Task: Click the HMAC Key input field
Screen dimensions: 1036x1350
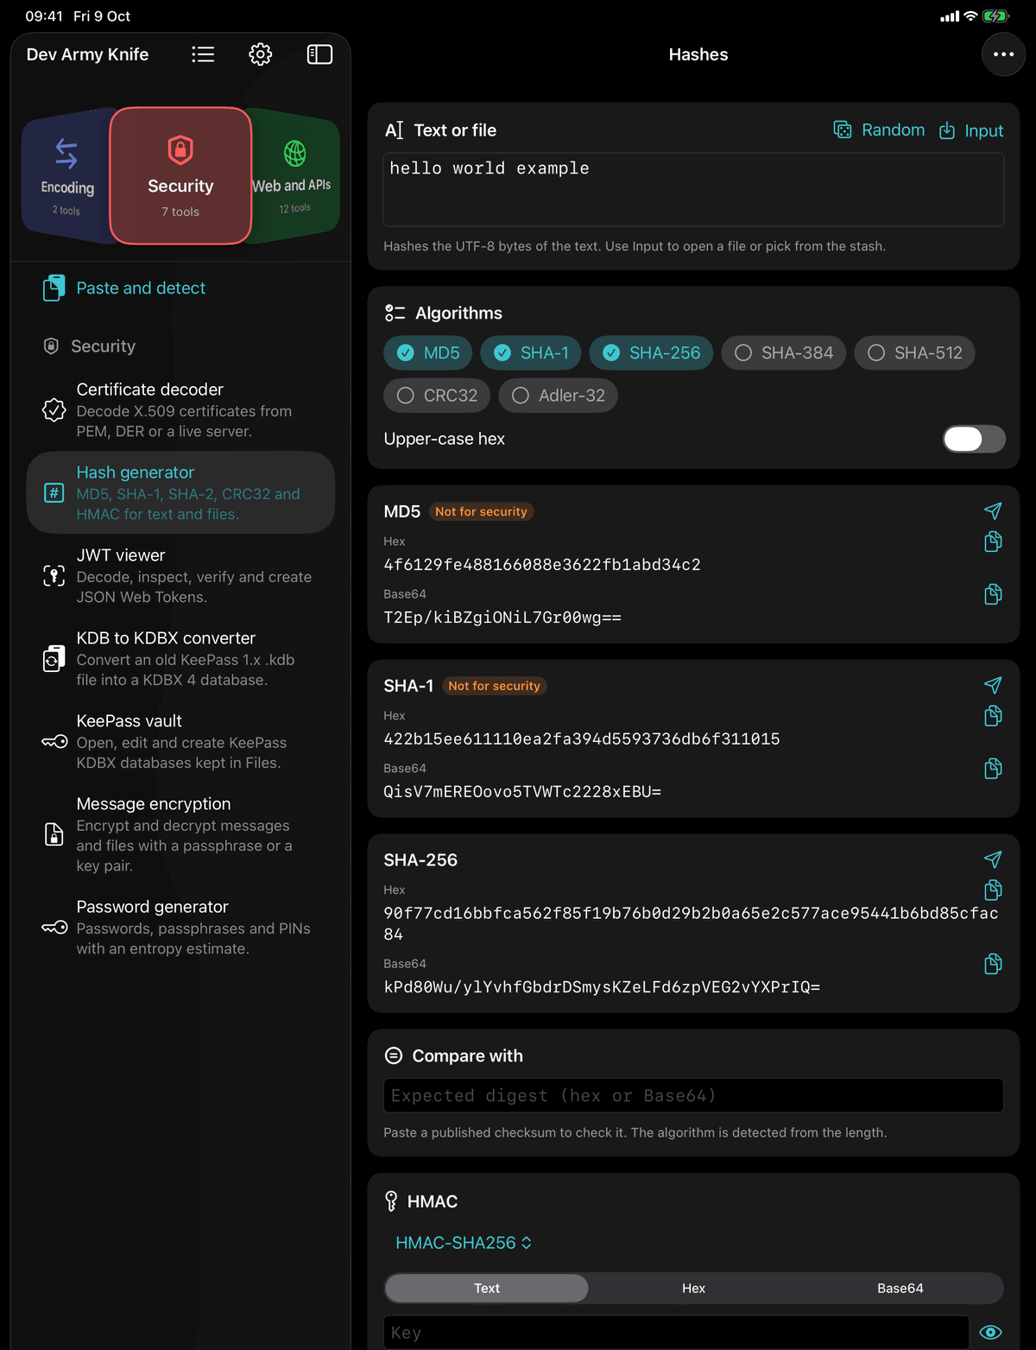Action: [x=676, y=1332]
